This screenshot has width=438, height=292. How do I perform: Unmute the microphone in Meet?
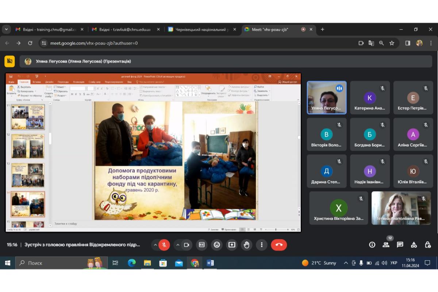(x=165, y=245)
